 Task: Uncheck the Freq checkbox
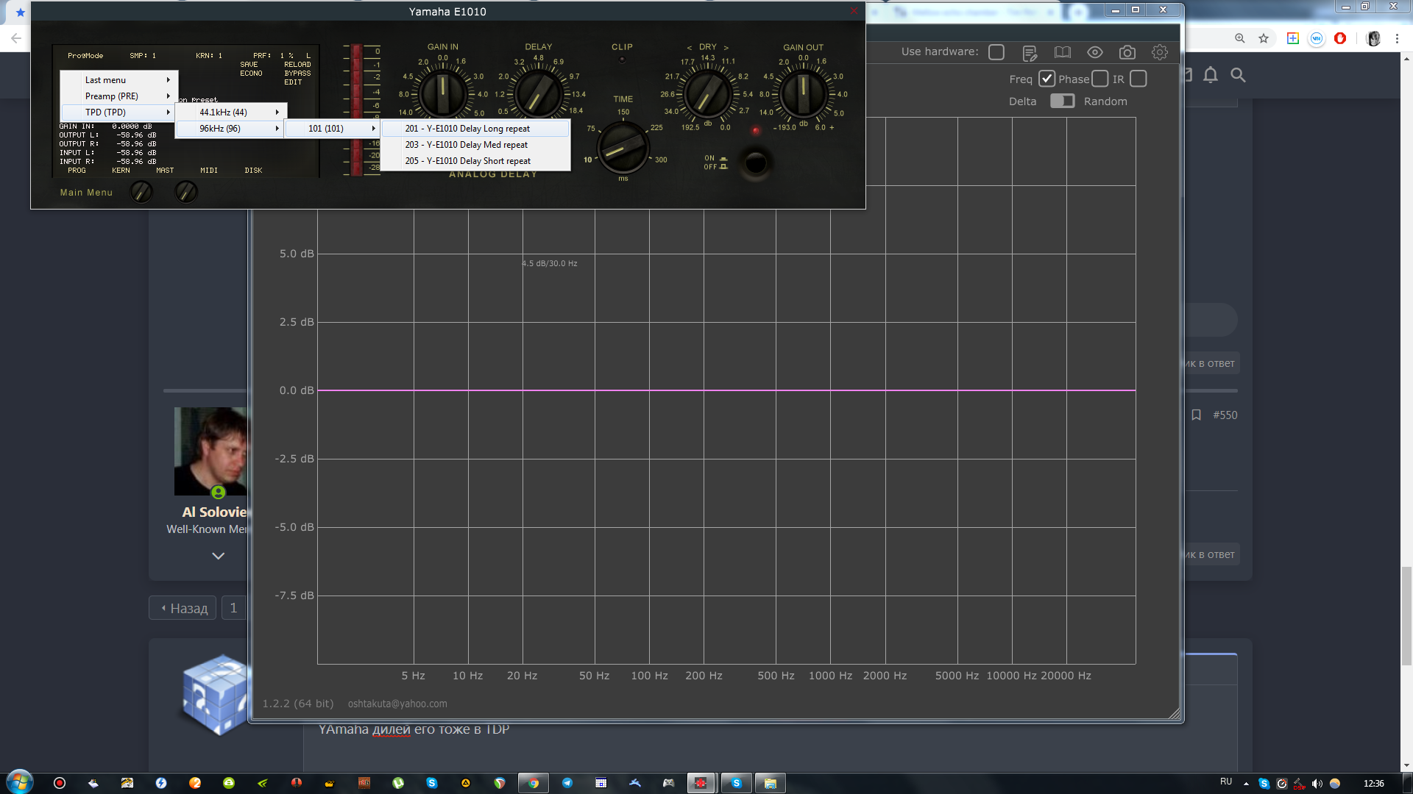(1047, 79)
